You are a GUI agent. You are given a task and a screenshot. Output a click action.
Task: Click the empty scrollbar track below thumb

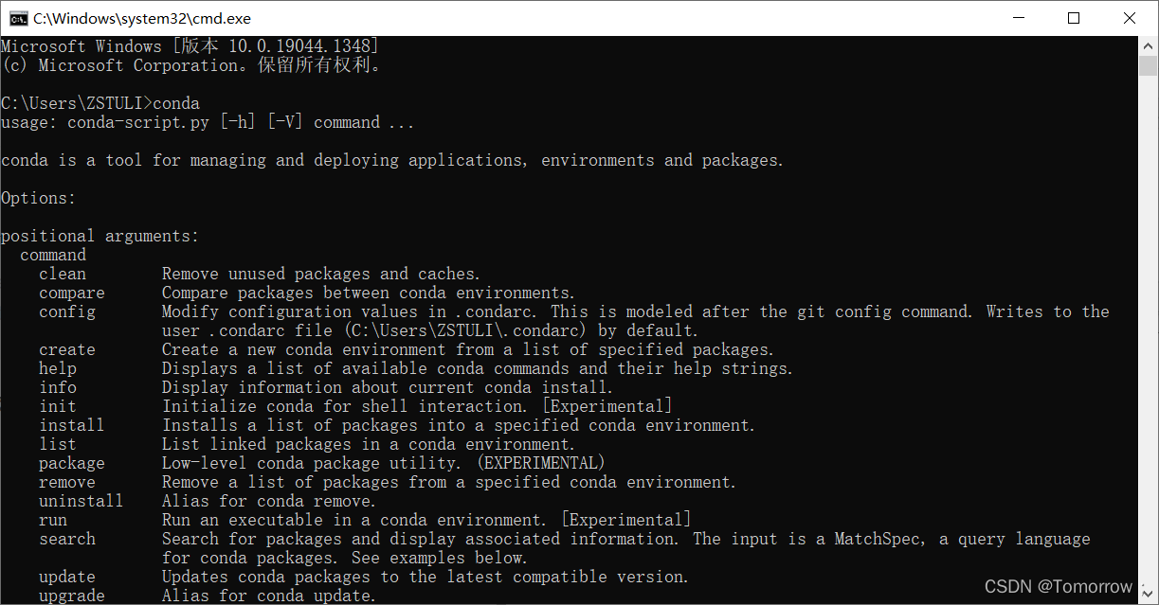coord(1148,331)
